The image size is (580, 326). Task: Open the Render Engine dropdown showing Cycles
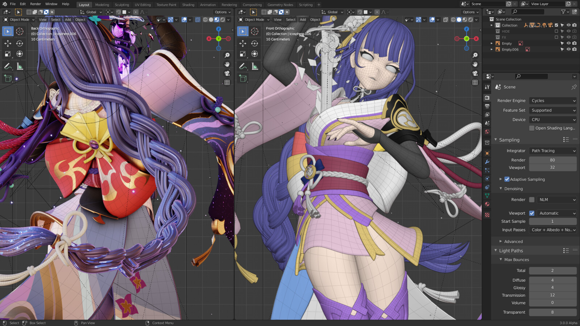point(553,101)
